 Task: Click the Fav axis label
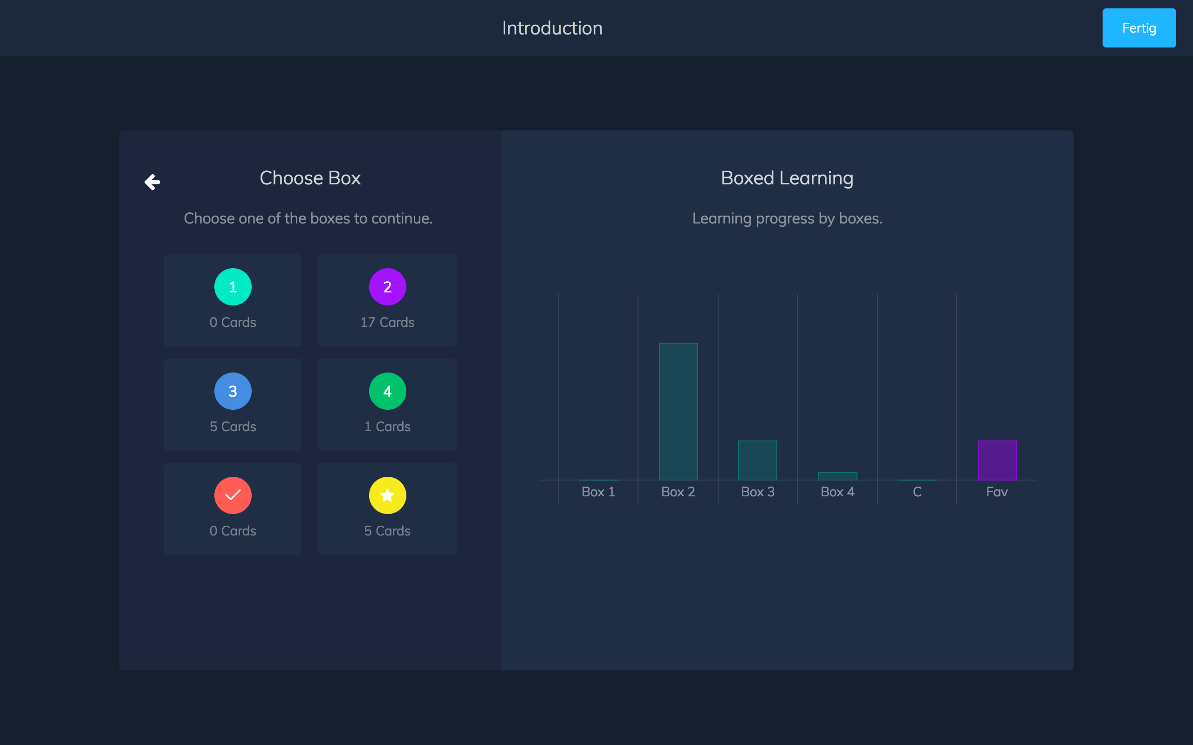click(x=997, y=492)
